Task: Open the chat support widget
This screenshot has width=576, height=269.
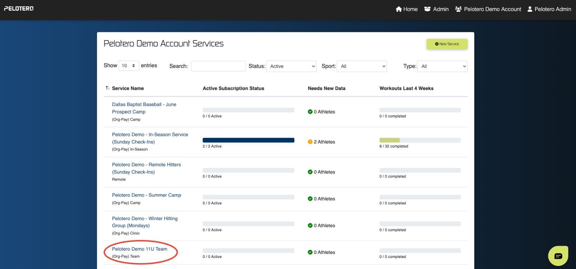Action: pyautogui.click(x=558, y=256)
